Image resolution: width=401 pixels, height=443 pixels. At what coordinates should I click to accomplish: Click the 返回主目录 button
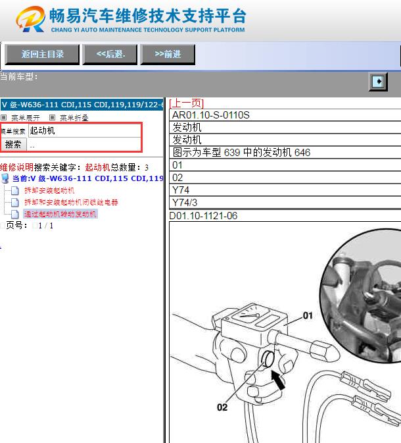click(x=42, y=55)
